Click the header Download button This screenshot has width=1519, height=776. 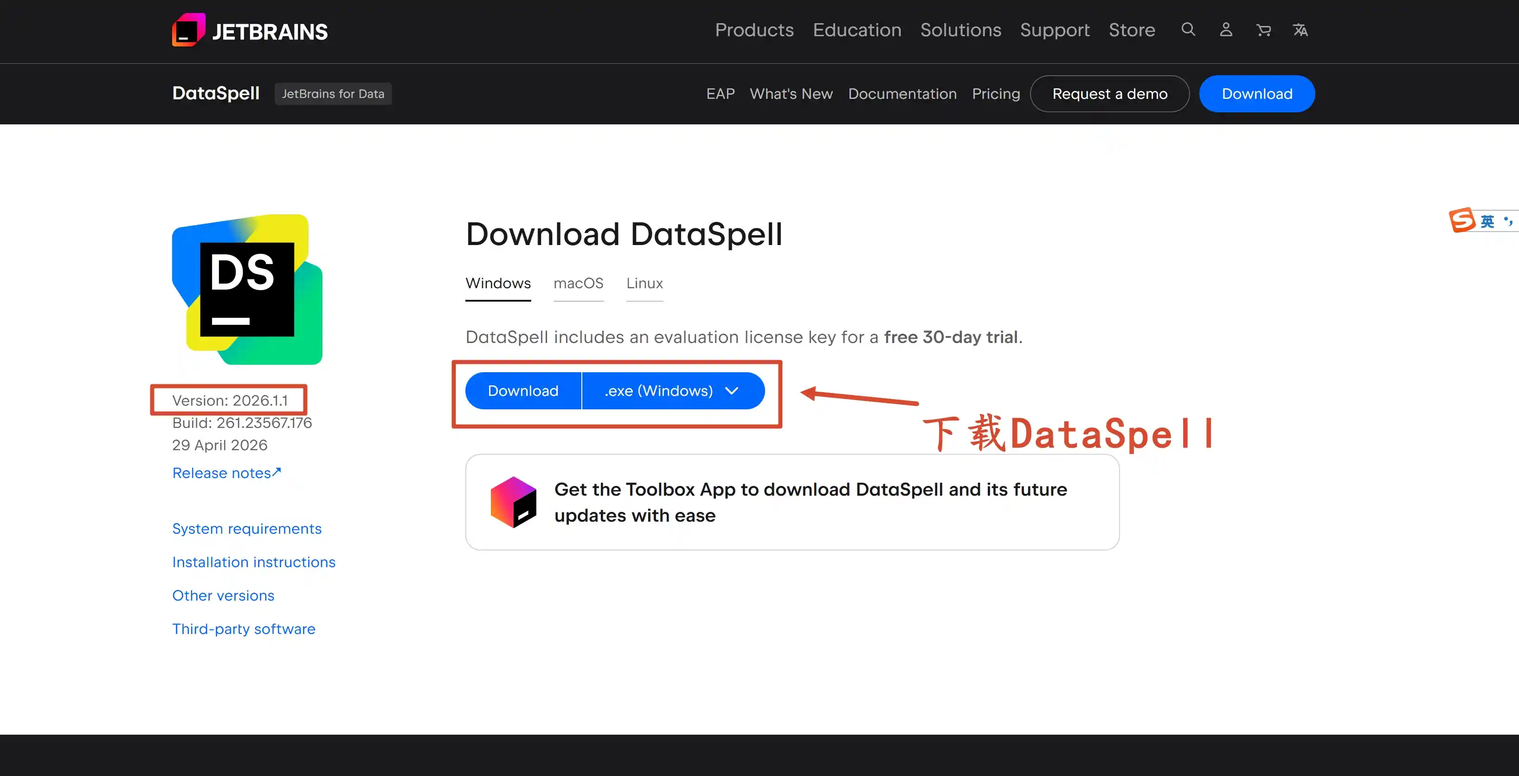tap(1256, 94)
